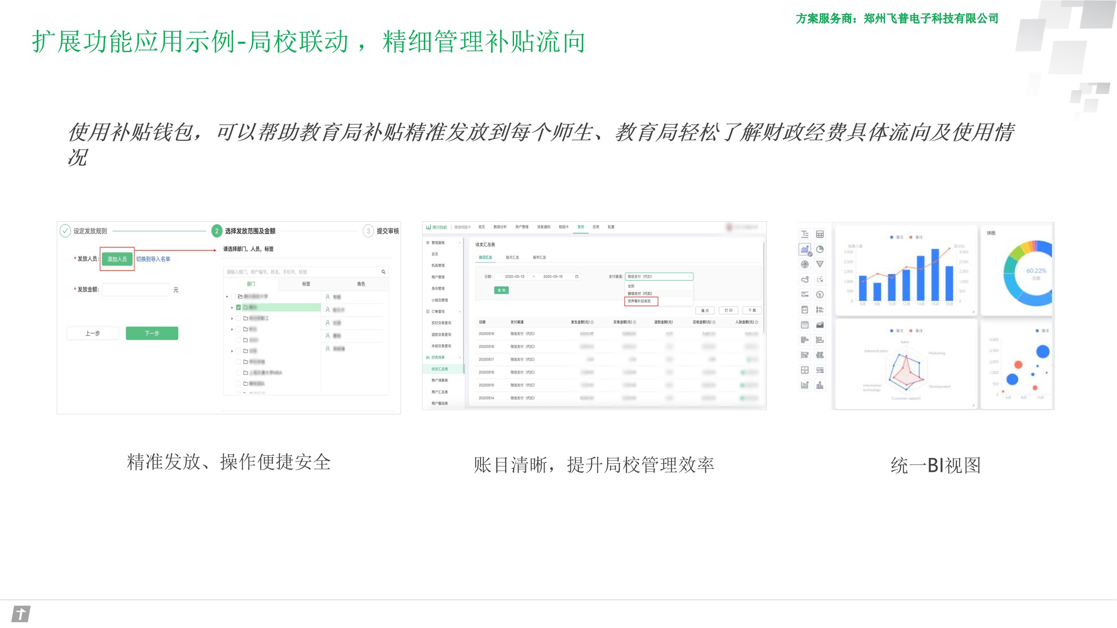Click the green 下一步 button
The image size is (1117, 628).
(x=152, y=333)
